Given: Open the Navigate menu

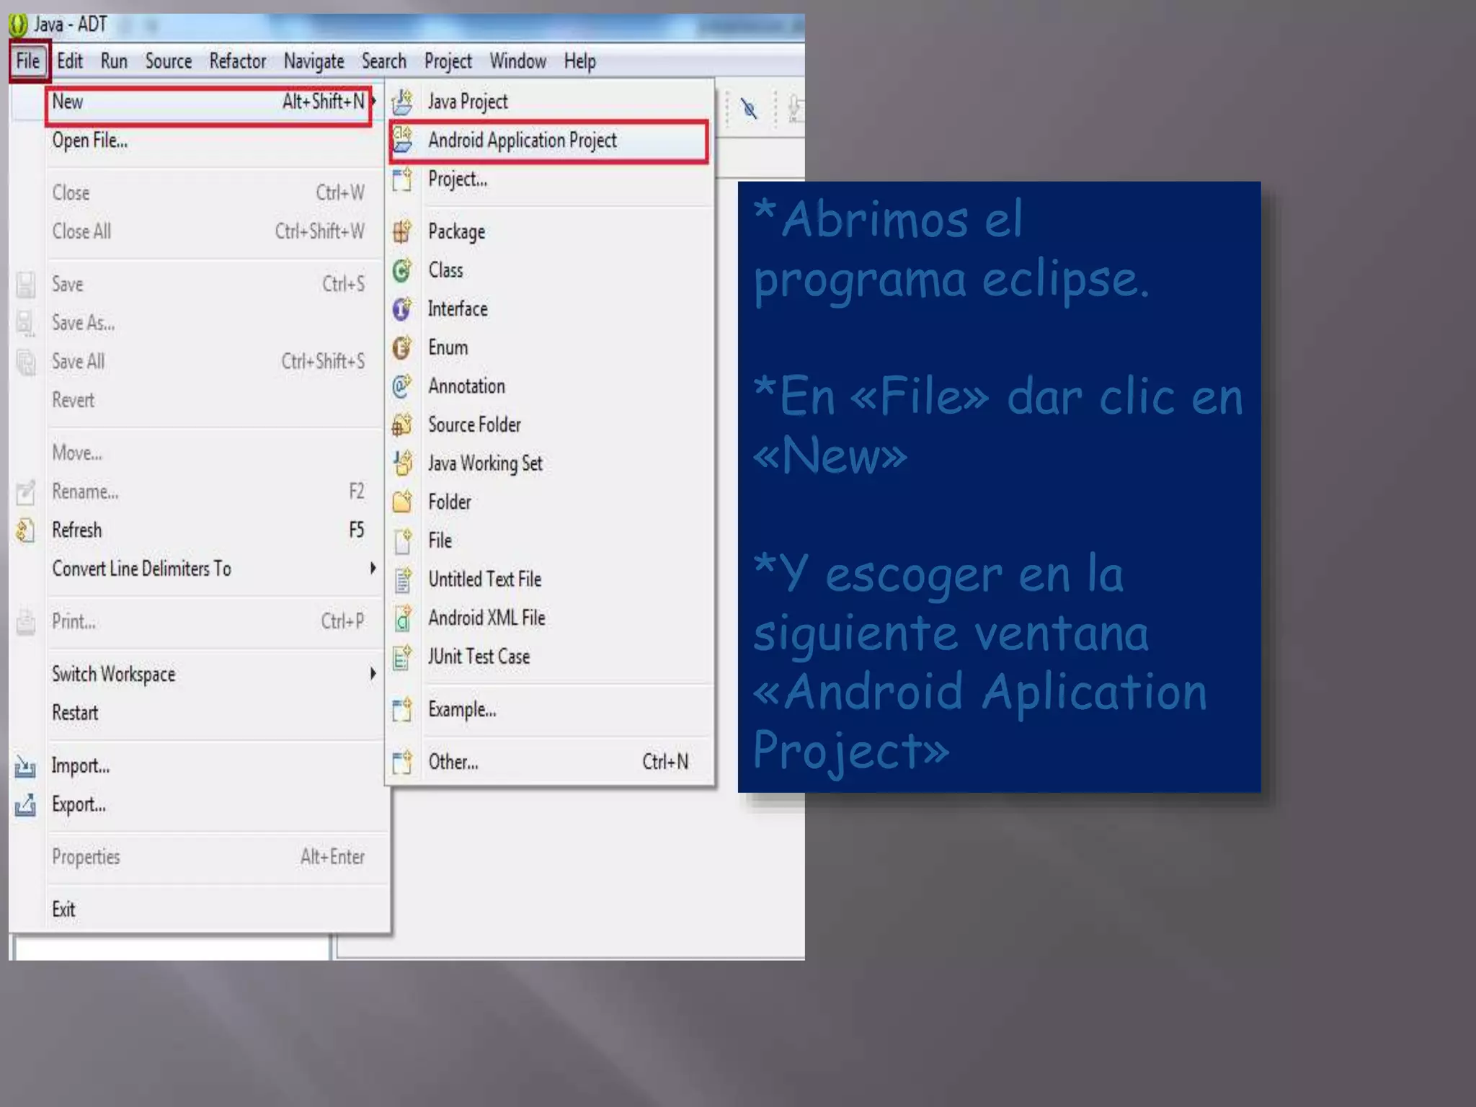Looking at the screenshot, I should click(x=314, y=61).
